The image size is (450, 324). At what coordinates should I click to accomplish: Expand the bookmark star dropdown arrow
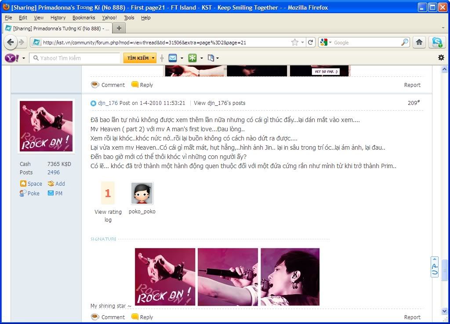tap(302, 43)
